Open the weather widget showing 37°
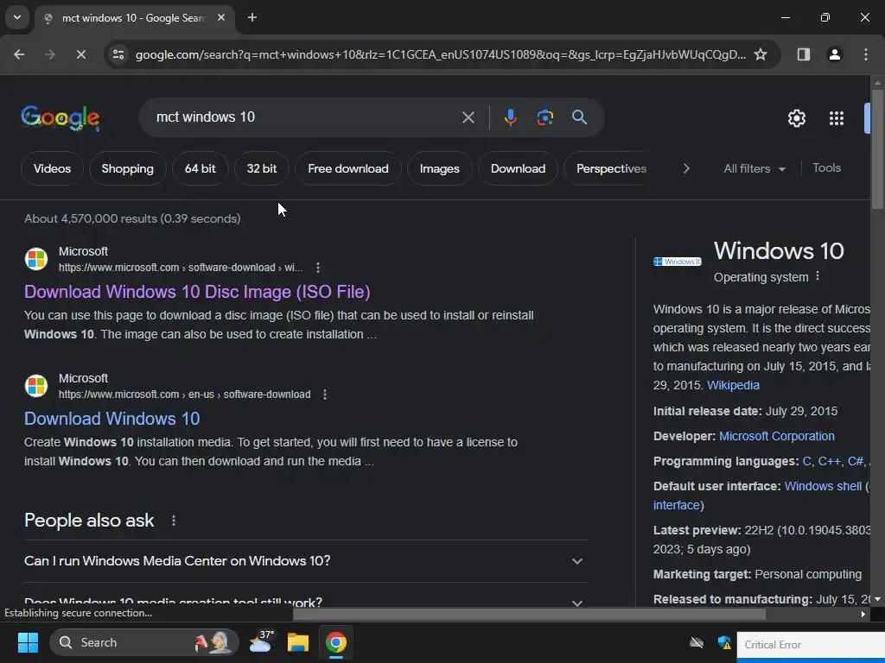Viewport: 885px width, 663px height. 261,642
